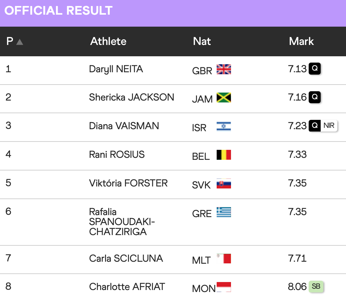Click the Q badge next to 7.13
Screen dimensions: 346x305
[x=314, y=69]
